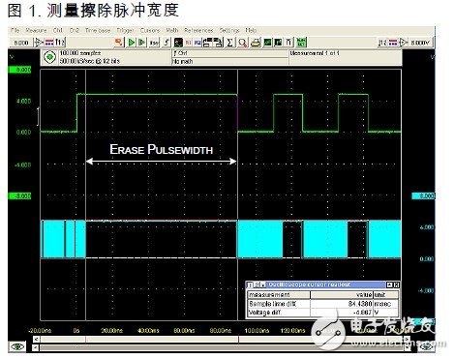The width and height of the screenshot is (454, 359).
Task: Toggle the bottom-left eye visibility icon
Action: [17, 346]
